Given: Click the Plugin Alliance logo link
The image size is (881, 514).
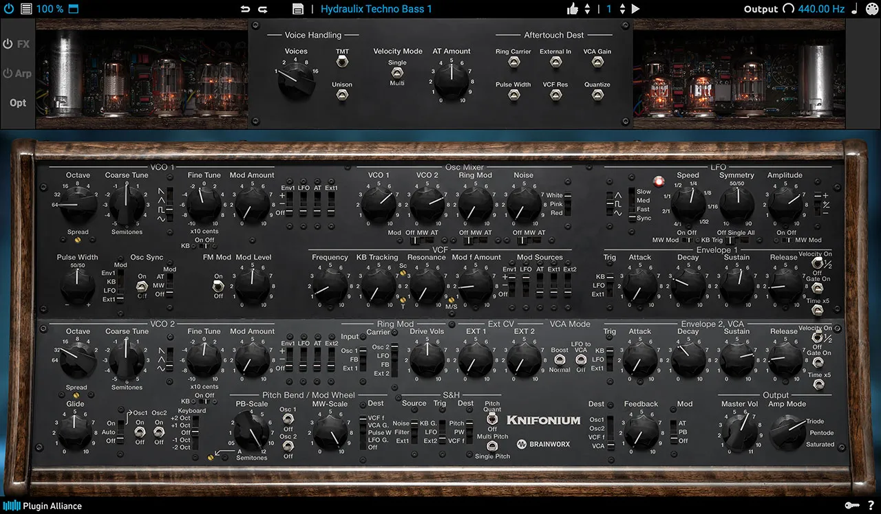Looking at the screenshot, I should pos(43,506).
